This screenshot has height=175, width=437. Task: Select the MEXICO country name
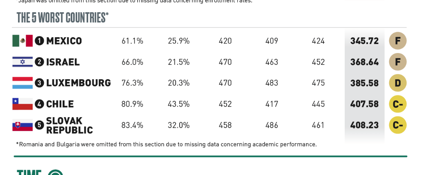click(x=64, y=41)
